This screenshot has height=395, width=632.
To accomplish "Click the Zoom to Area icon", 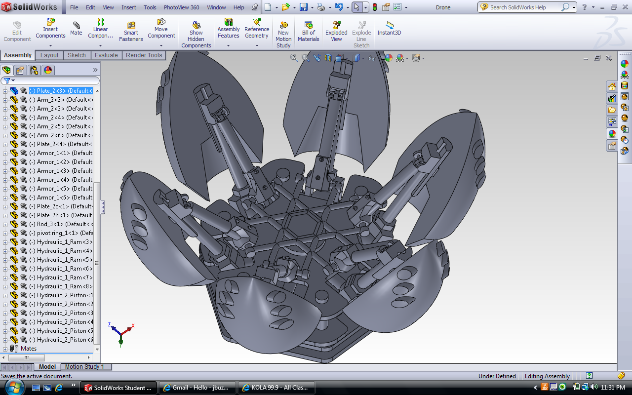I will coord(305,58).
